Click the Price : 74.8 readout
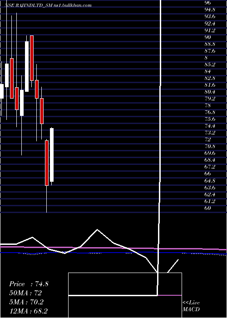 point(29,284)
